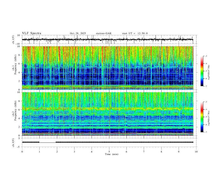Click time axis tick label '10'
The height and width of the screenshot is (170, 221).
tap(196, 152)
